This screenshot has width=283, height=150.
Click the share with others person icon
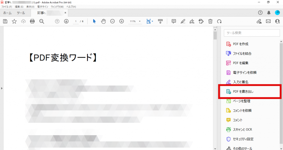point(277,22)
